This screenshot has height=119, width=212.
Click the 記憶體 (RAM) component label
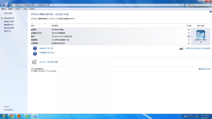click(37, 33)
